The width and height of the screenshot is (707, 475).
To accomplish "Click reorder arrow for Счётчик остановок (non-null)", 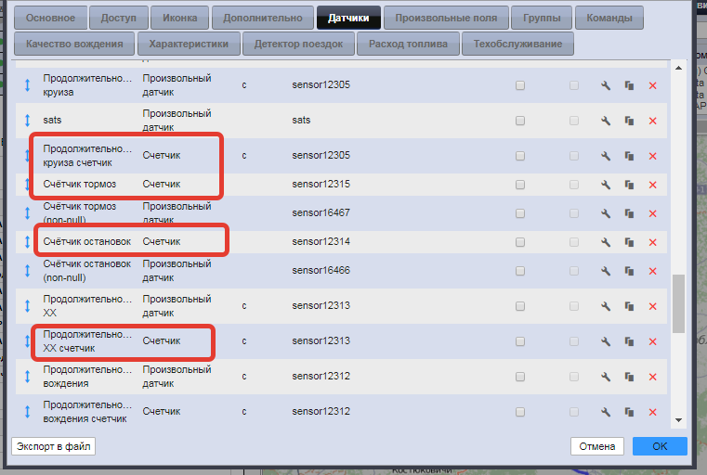I will point(28,271).
